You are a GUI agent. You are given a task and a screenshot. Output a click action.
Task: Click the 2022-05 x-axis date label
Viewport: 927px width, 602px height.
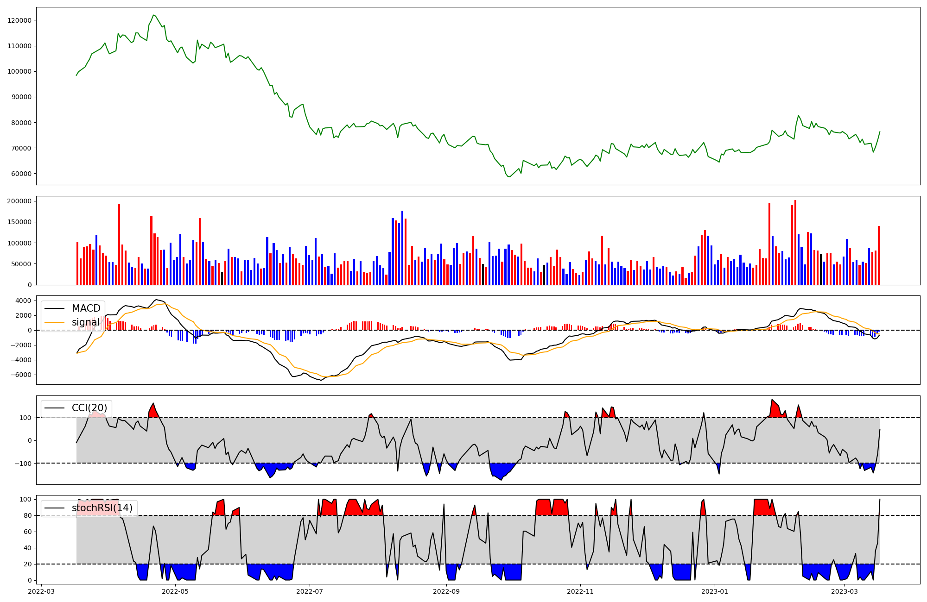[175, 591]
